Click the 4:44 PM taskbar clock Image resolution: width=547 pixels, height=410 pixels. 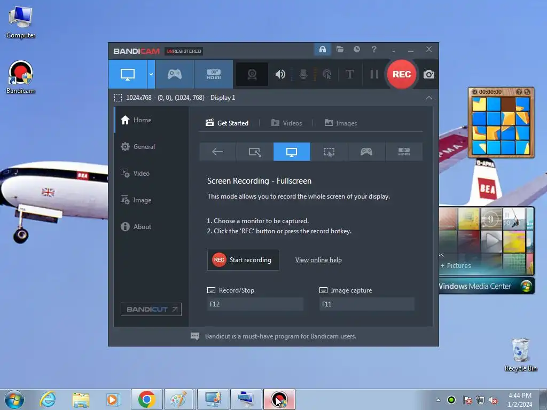coord(520,396)
